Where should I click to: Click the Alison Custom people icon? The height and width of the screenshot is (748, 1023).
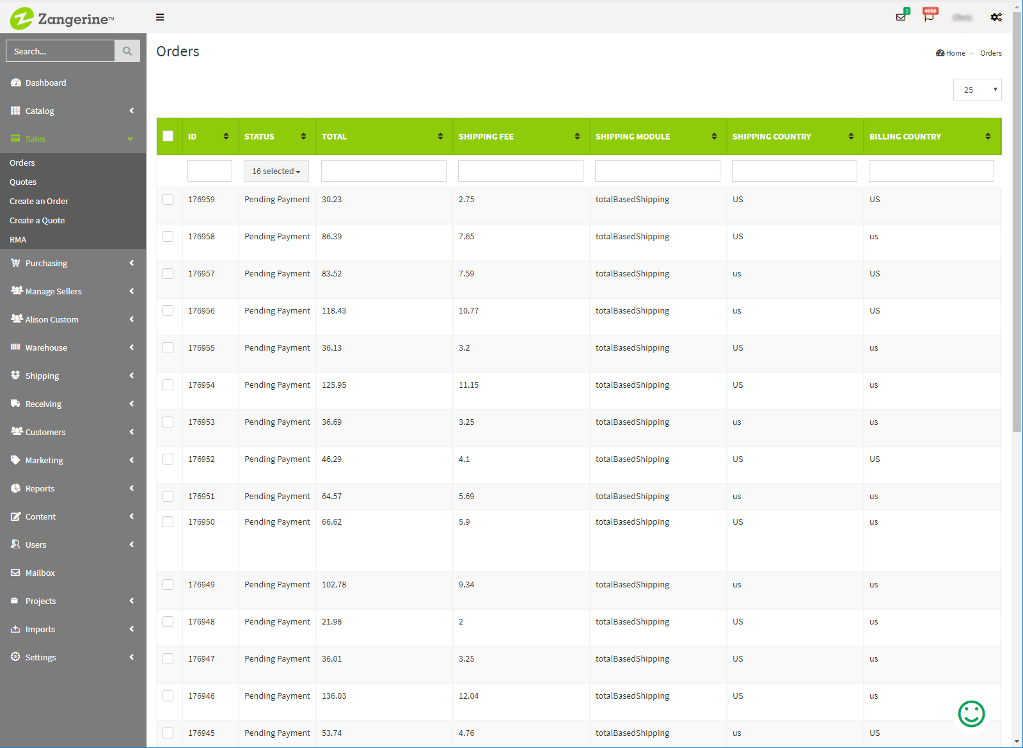click(x=17, y=319)
